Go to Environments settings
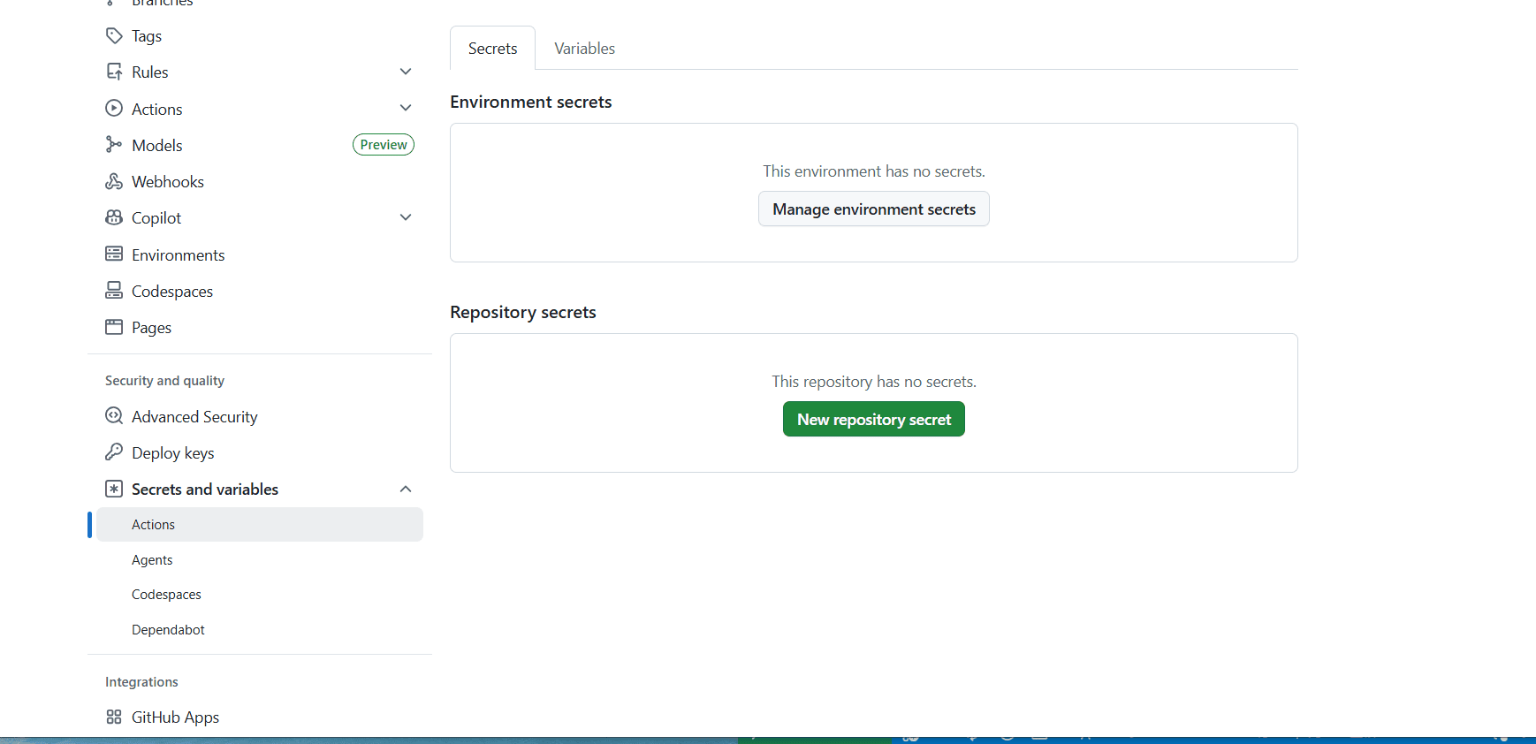This screenshot has height=744, width=1536. click(179, 254)
